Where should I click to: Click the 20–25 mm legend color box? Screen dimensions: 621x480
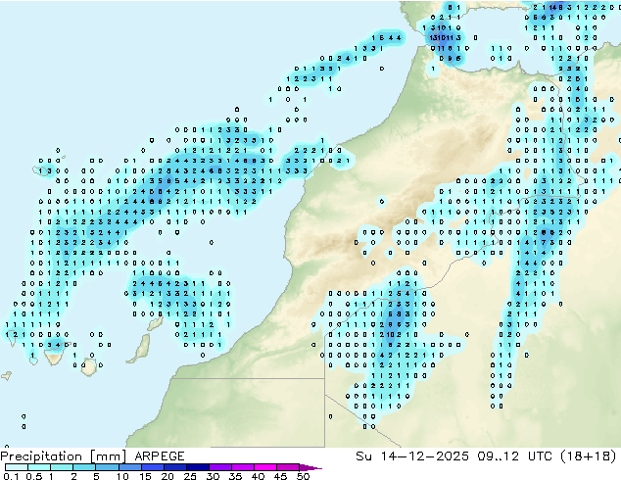174,467
